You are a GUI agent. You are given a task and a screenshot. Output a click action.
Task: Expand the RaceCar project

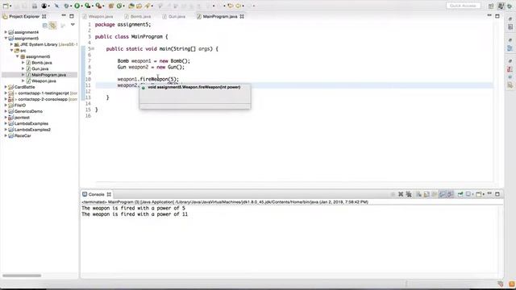coord(6,136)
